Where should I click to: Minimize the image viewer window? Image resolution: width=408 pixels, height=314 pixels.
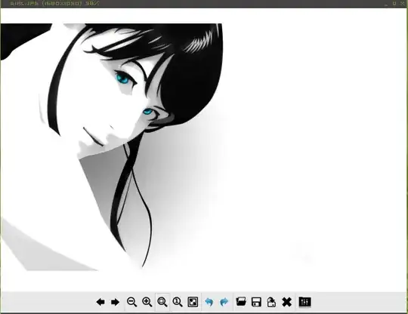pos(387,3)
